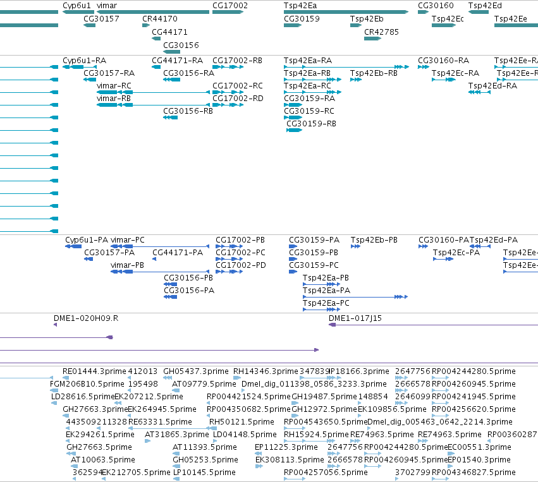Click the GH05437.3prime EST label

[x=196, y=371]
